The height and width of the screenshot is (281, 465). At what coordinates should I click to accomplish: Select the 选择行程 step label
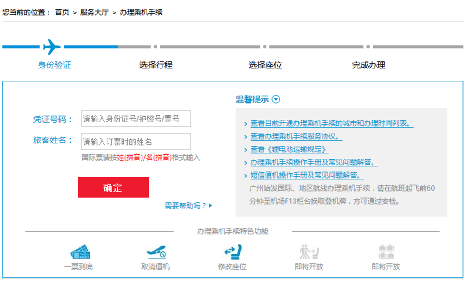click(x=156, y=65)
